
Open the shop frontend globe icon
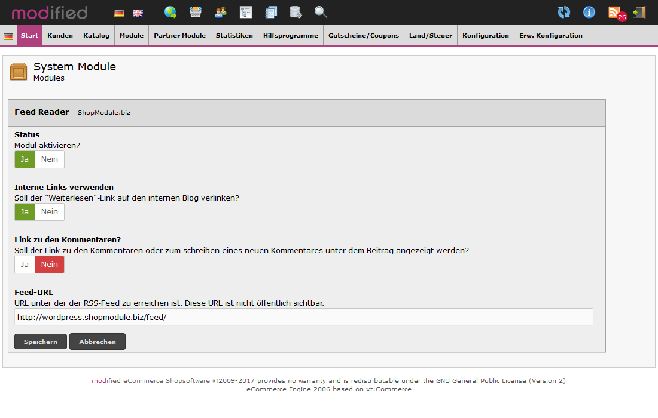[x=170, y=12]
